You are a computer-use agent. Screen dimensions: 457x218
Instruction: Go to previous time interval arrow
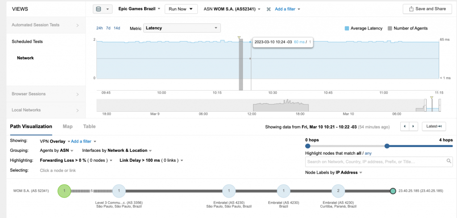pos(404,126)
